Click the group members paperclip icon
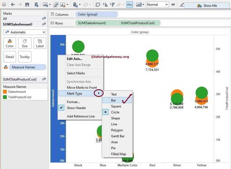Viewport: 231px width, 169px height. pos(119,5)
